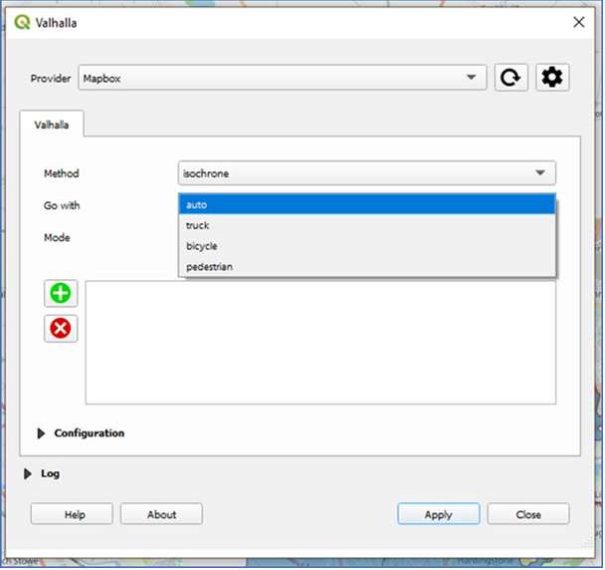Click inside the empty points list box

click(x=320, y=343)
